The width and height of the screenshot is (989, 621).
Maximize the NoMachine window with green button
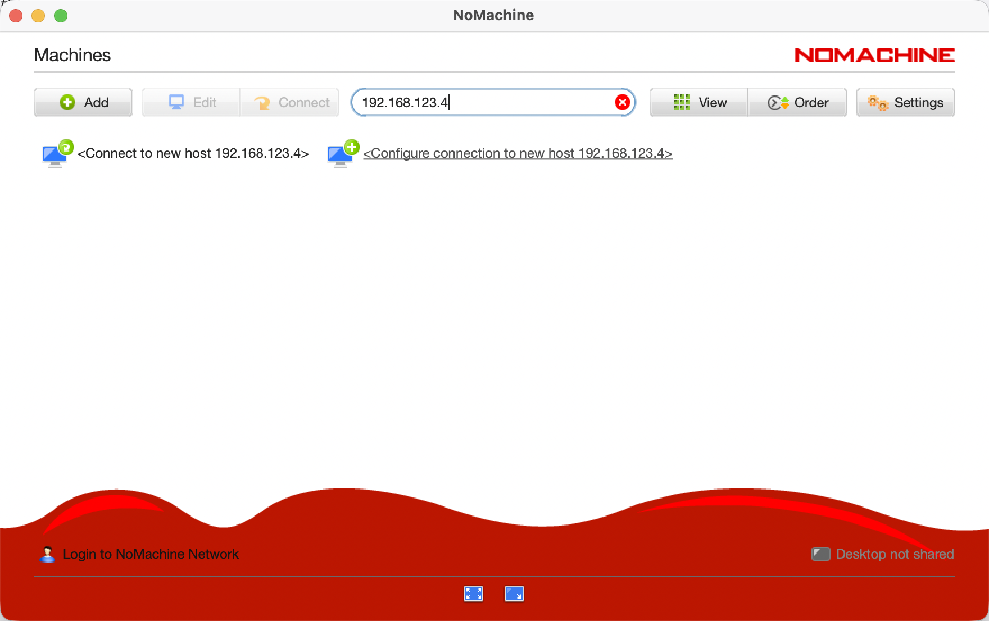(61, 16)
